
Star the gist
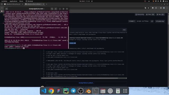pos(150,15)
